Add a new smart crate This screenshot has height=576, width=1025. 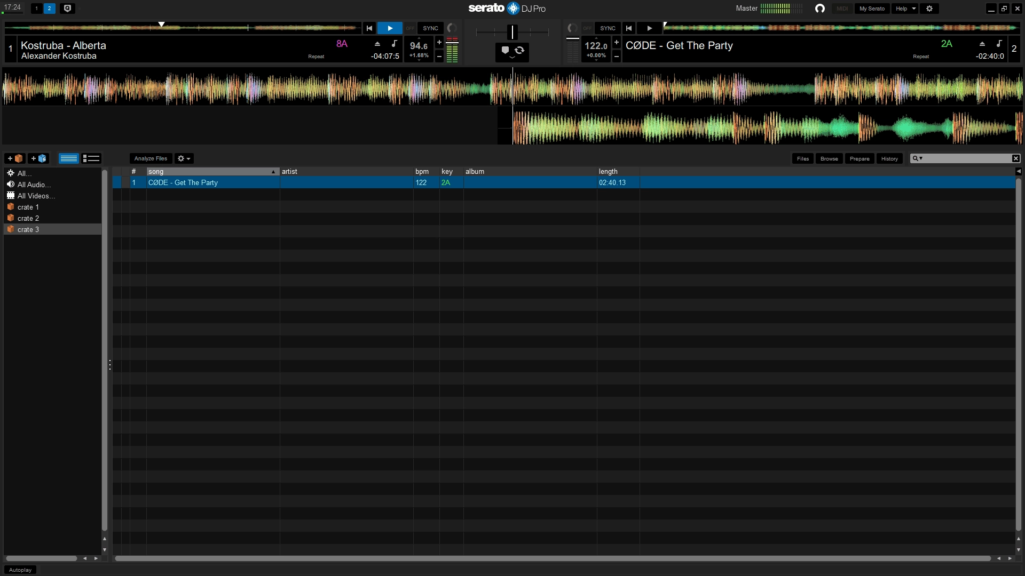[38, 158]
